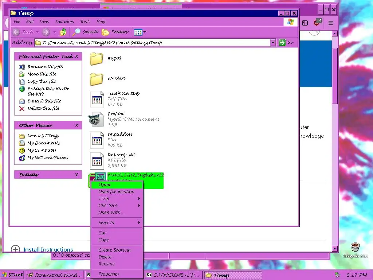The width and height of the screenshot is (373, 280).
Task: Choose Copy in the context menu
Action: tap(117, 240)
